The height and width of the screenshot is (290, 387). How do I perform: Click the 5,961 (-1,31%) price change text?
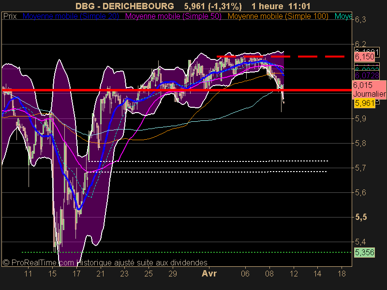[x=213, y=6]
